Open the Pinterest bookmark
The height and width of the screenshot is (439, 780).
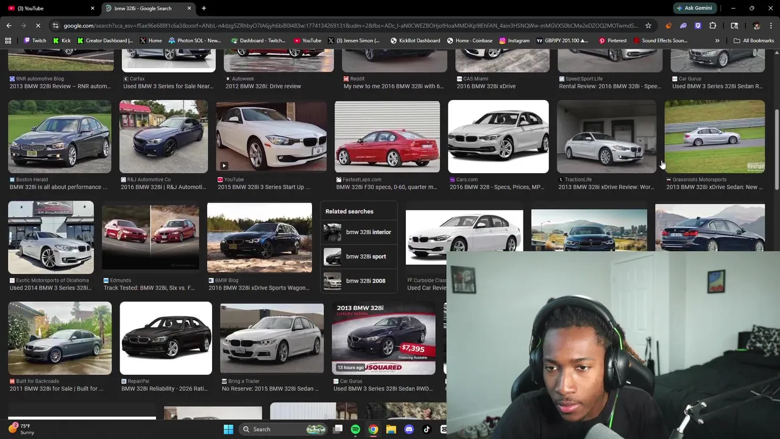(612, 41)
